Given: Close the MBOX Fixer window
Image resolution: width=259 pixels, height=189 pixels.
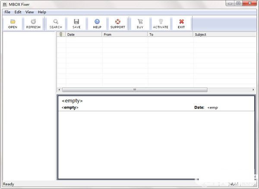Looking at the screenshot, I should 250,3.
